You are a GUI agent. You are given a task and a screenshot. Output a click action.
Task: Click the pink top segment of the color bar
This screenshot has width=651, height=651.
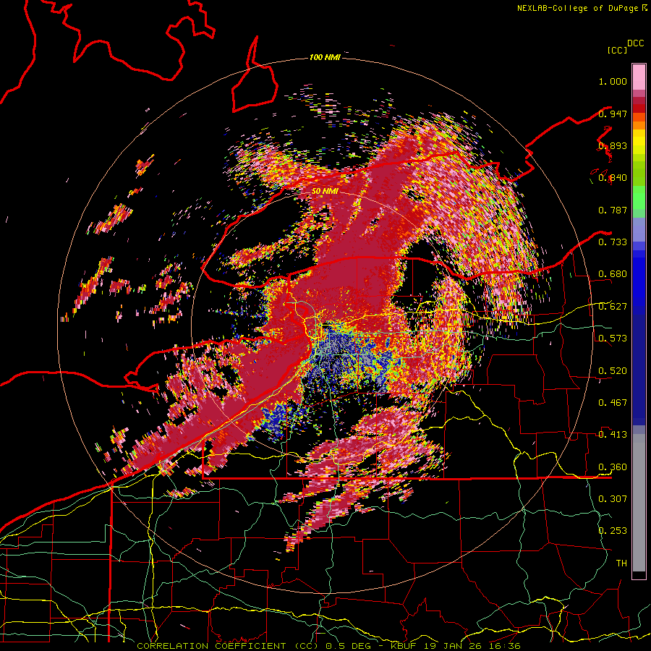coord(639,77)
